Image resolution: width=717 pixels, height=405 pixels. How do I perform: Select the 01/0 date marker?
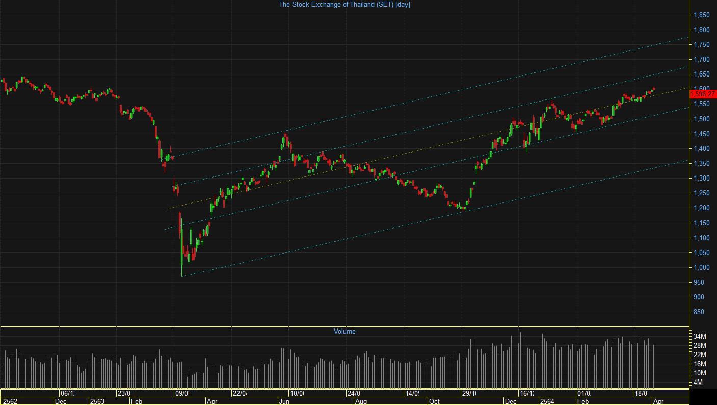tap(584, 393)
